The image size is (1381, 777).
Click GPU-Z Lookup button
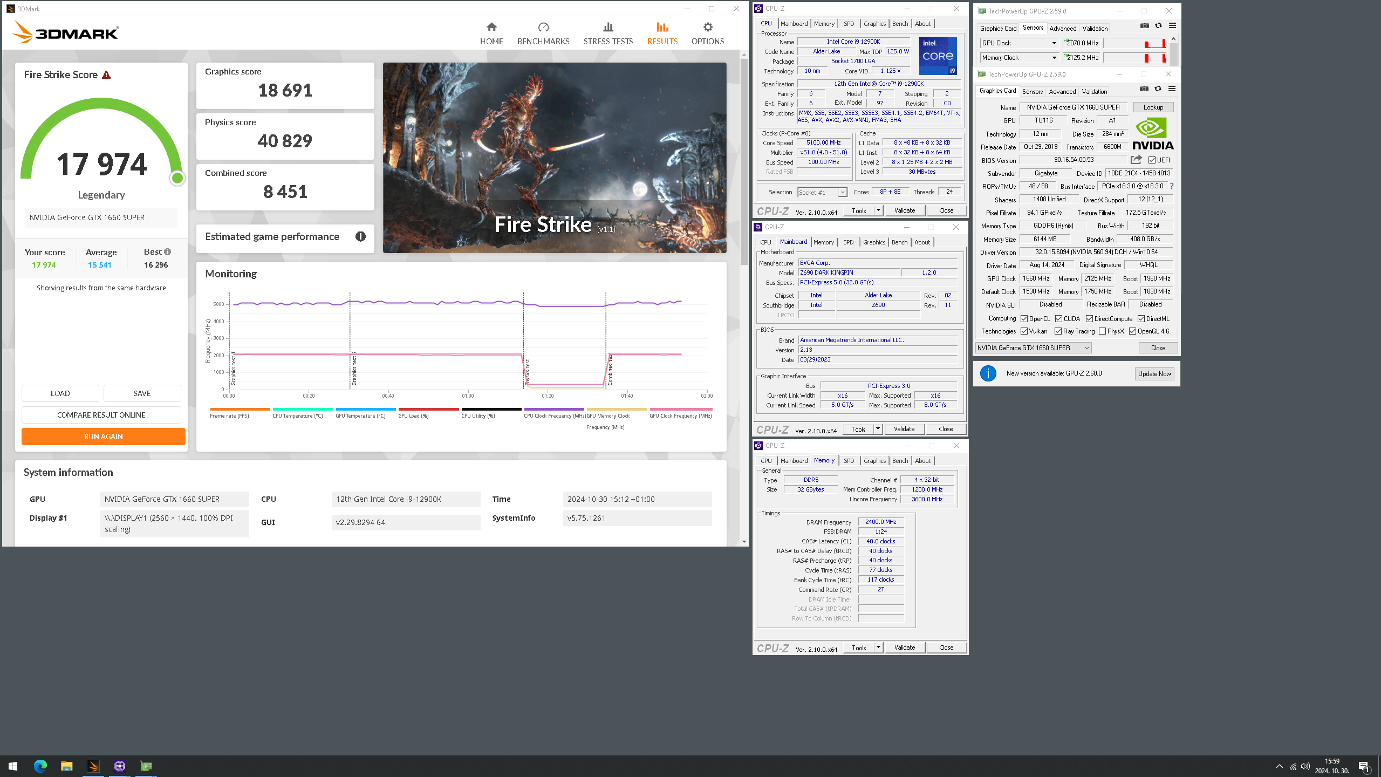(x=1153, y=107)
